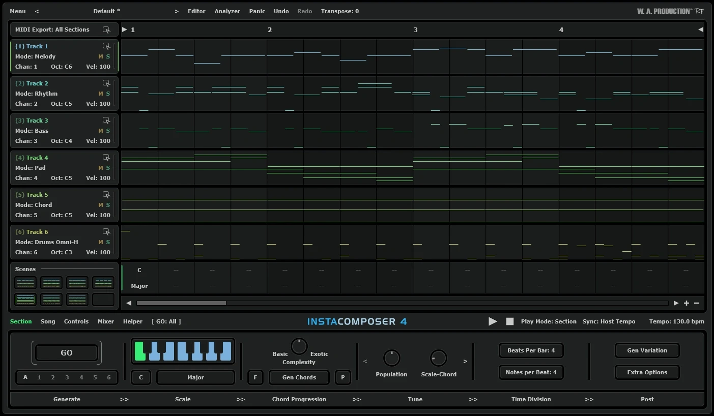Zoom out the timeline with the minus icon

tap(697, 303)
